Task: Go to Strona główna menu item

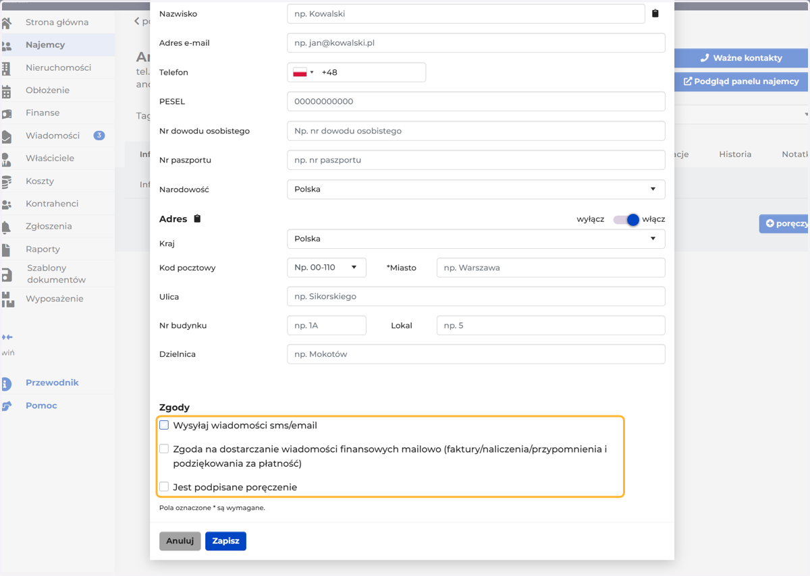Action: click(57, 22)
